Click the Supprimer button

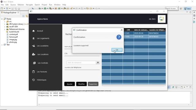93,84
